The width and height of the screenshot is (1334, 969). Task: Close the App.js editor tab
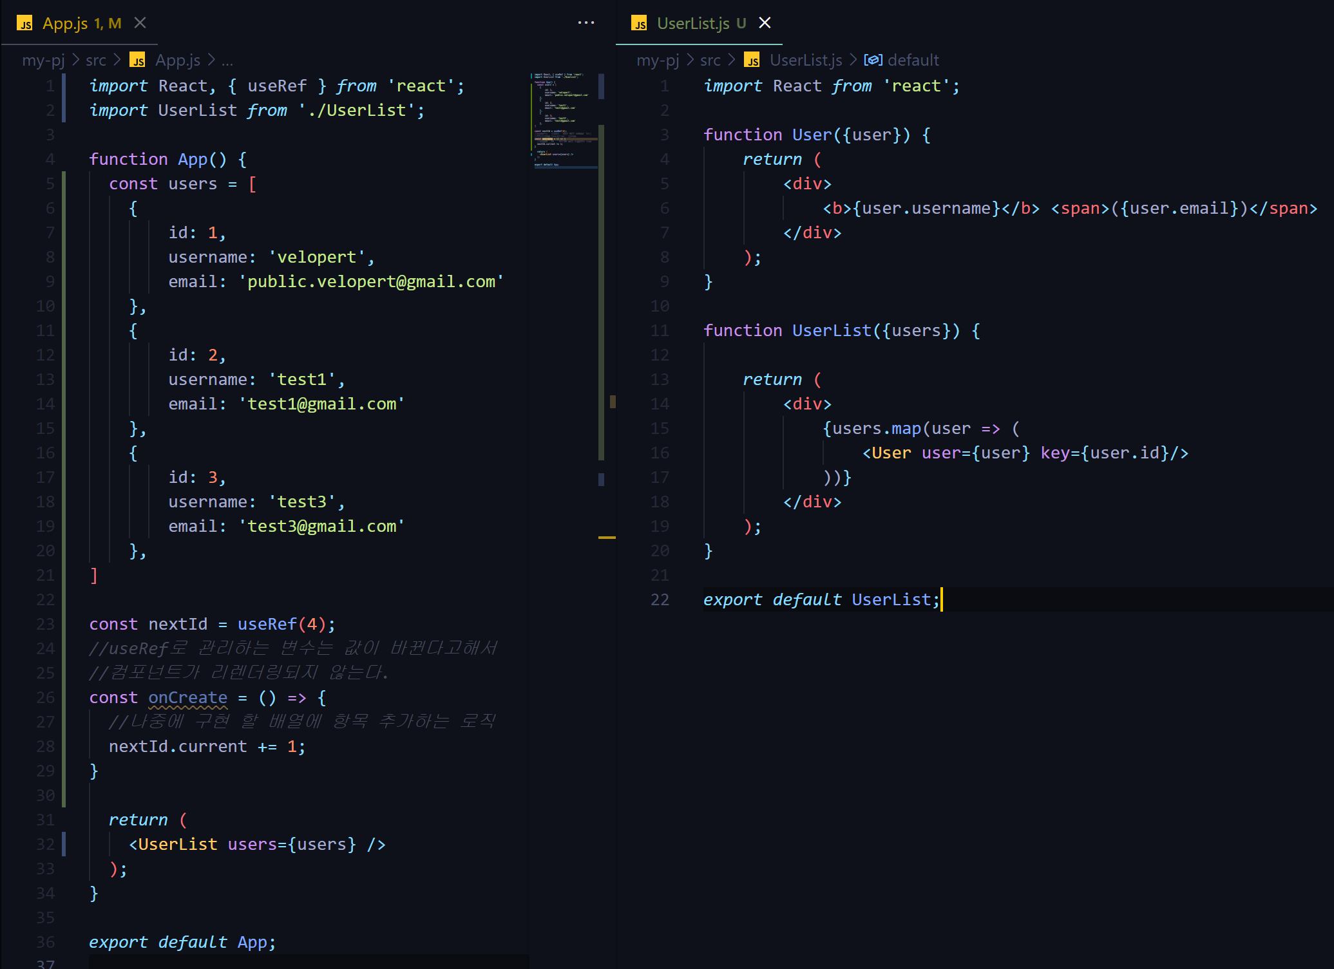[x=140, y=23]
